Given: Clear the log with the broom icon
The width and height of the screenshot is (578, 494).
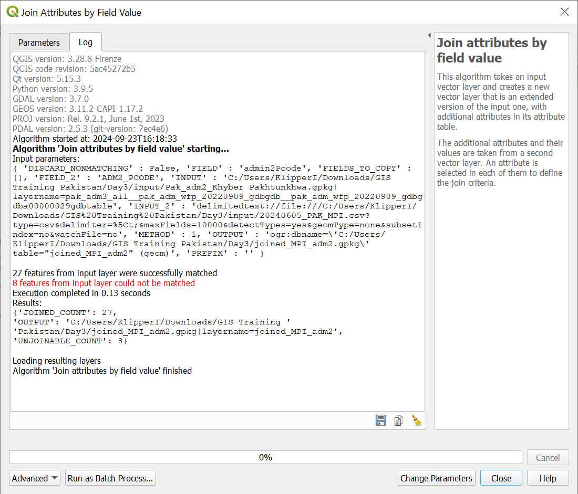Looking at the screenshot, I should (417, 420).
